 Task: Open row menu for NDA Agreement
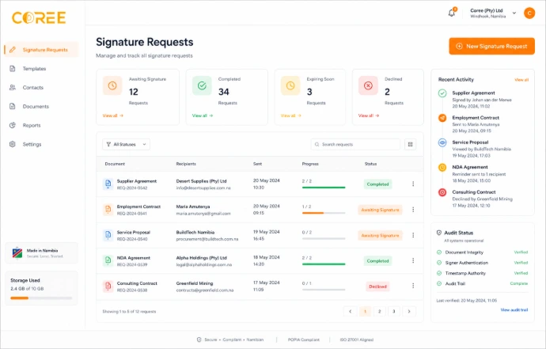point(413,260)
